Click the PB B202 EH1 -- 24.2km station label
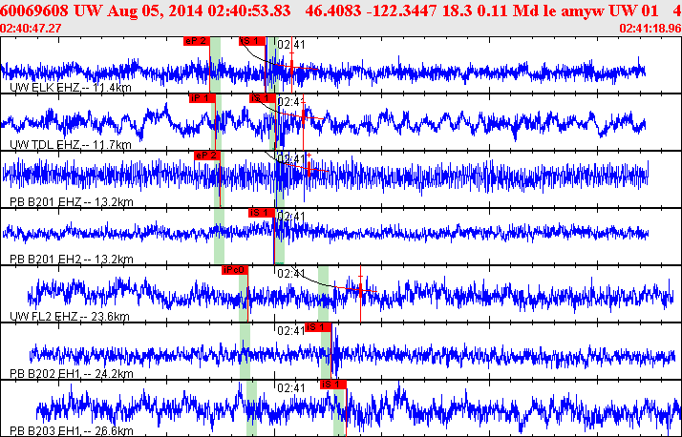This screenshot has height=437, width=682. [x=72, y=374]
